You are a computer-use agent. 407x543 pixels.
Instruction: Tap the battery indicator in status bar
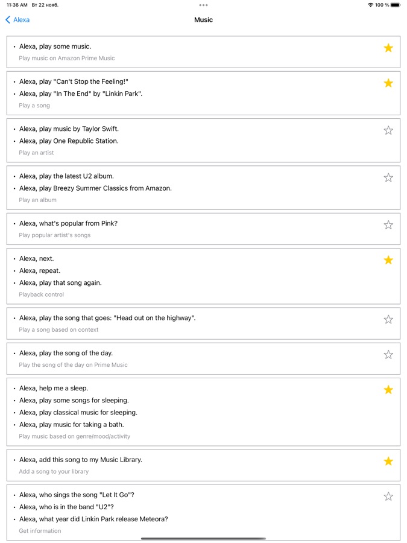[x=395, y=5]
